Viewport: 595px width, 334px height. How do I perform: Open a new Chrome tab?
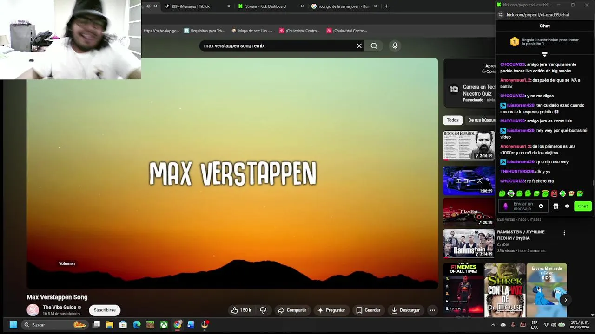coord(387,6)
